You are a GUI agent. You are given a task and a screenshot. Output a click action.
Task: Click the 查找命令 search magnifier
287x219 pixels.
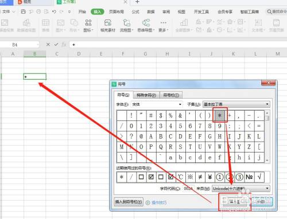269,11
